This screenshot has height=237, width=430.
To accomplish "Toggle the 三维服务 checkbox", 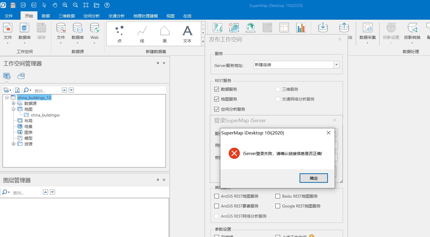I will point(278,89).
